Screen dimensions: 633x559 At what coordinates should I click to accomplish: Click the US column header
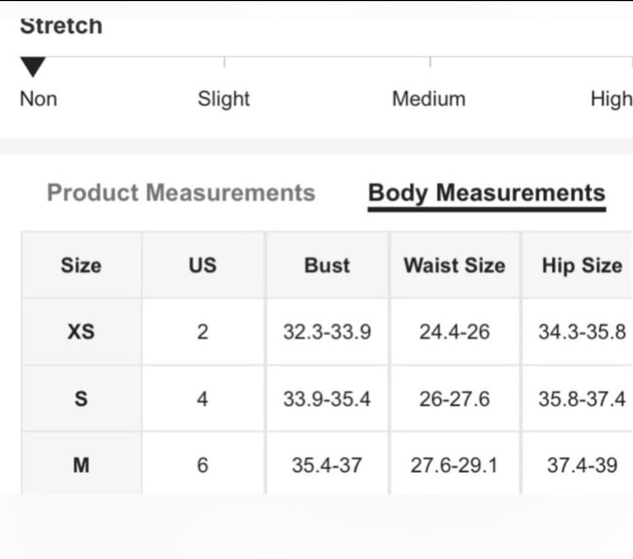[x=203, y=265]
